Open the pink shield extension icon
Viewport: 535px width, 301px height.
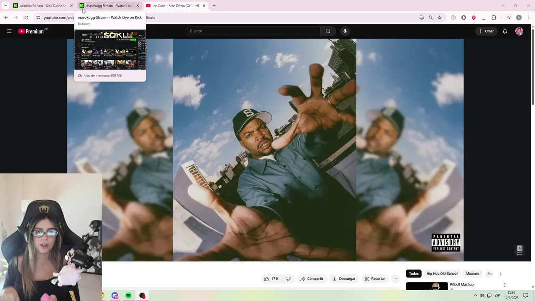click(474, 18)
